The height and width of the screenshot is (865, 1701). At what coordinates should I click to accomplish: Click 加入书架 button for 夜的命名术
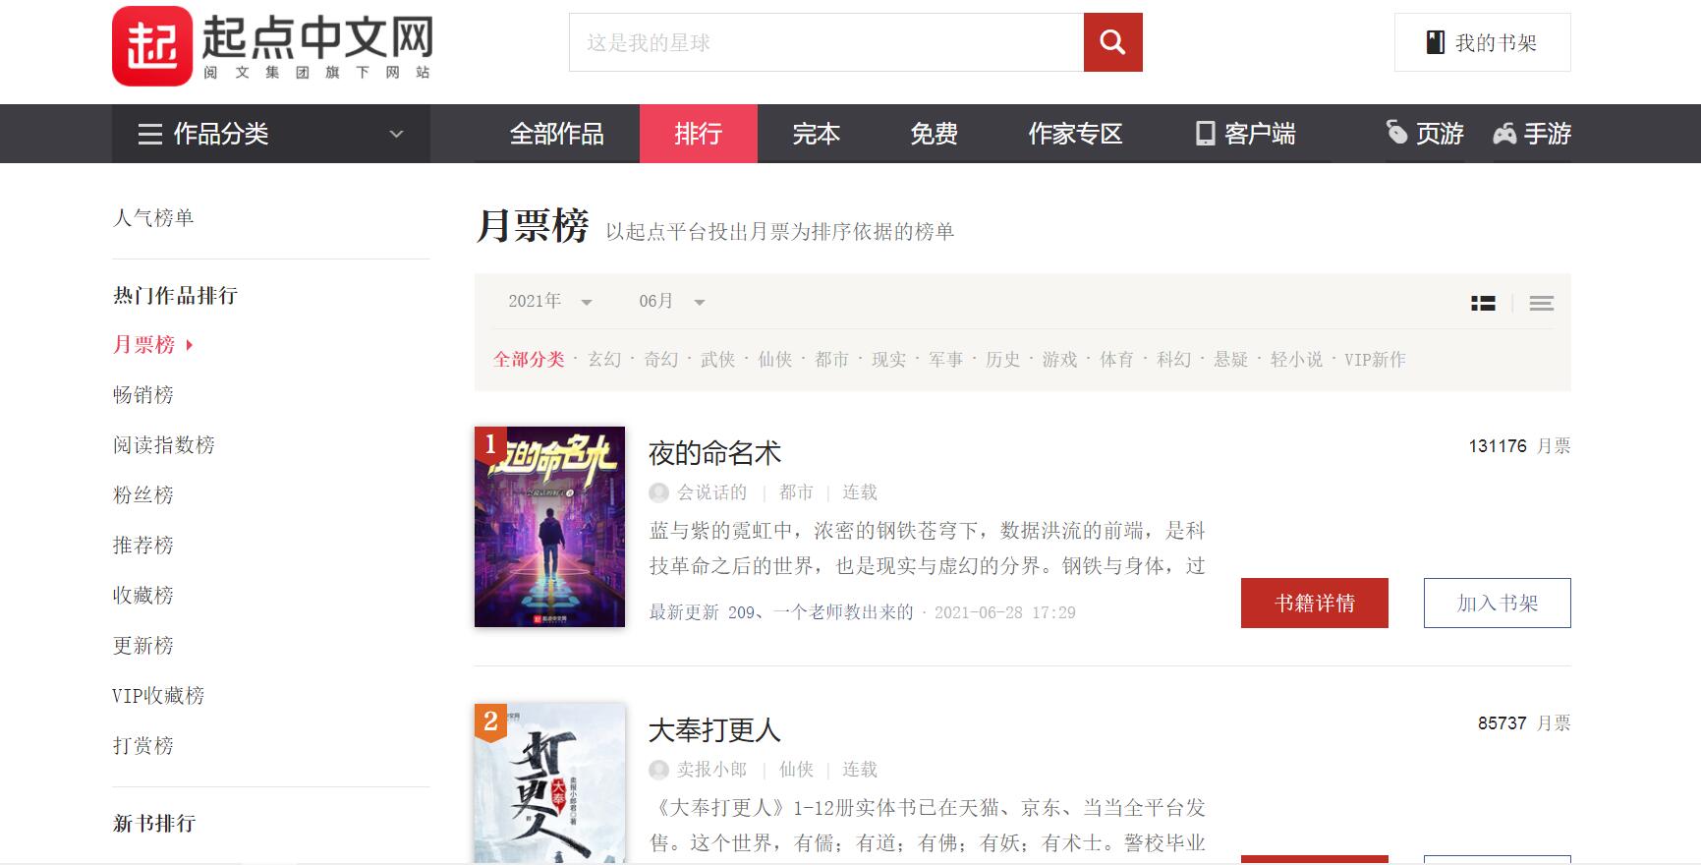1498,603
